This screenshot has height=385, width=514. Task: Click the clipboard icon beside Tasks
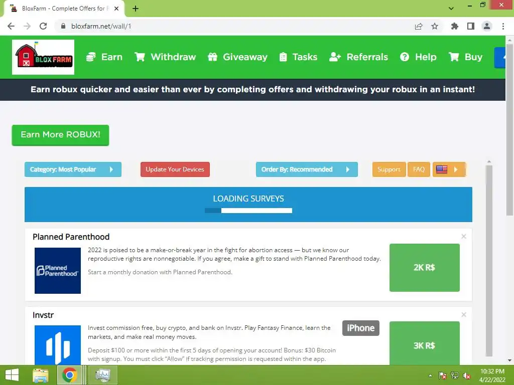[x=283, y=57]
